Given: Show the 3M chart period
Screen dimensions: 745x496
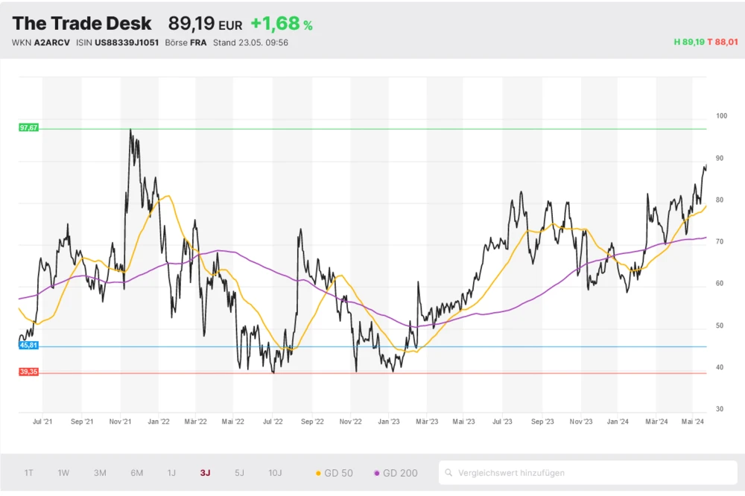Looking at the screenshot, I should (100, 473).
